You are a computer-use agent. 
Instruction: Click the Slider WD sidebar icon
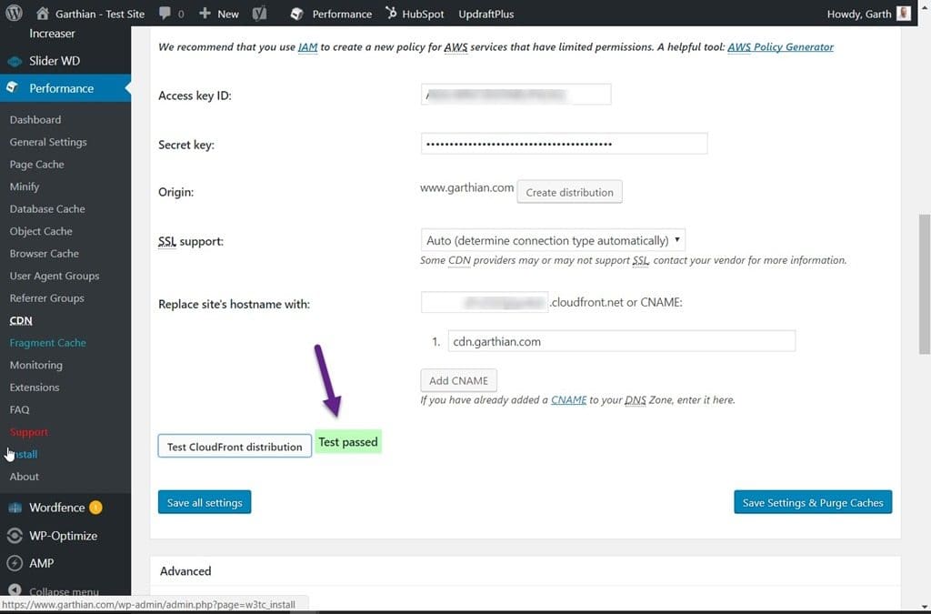(15, 61)
